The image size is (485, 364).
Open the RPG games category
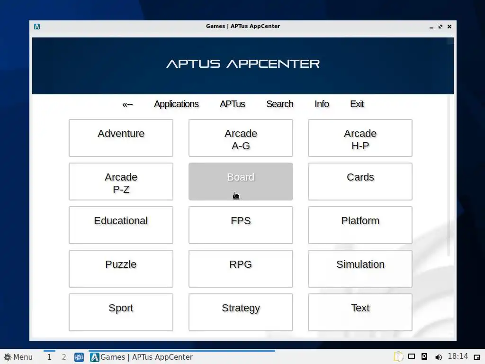[x=241, y=269]
